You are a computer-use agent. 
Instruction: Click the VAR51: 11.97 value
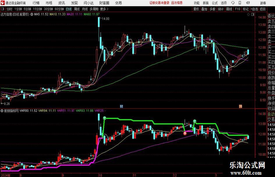tap(66, 110)
